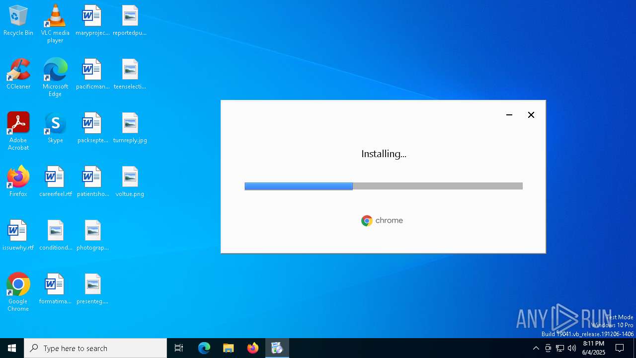Select the pacificman... Word document

(x=92, y=75)
